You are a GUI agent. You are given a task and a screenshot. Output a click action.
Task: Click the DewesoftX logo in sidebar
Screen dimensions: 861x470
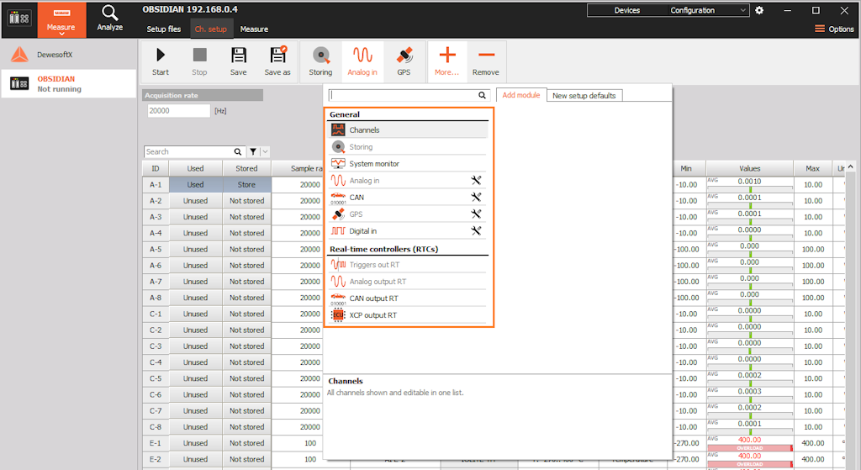[20, 55]
